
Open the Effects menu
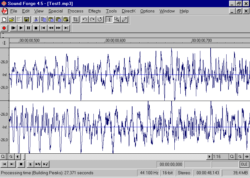coord(94,11)
